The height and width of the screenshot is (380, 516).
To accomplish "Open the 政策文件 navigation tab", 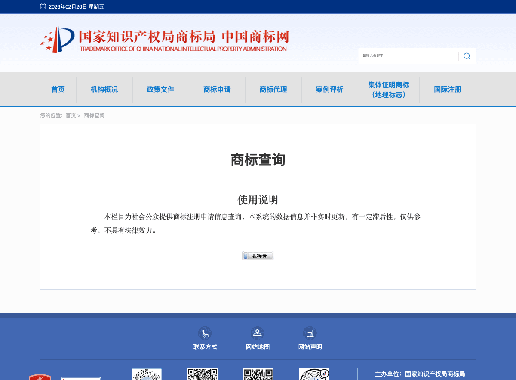I will pos(160,89).
